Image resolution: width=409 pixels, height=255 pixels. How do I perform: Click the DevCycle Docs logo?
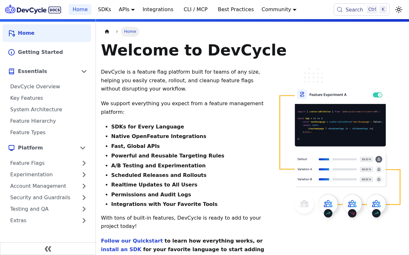tap(33, 10)
